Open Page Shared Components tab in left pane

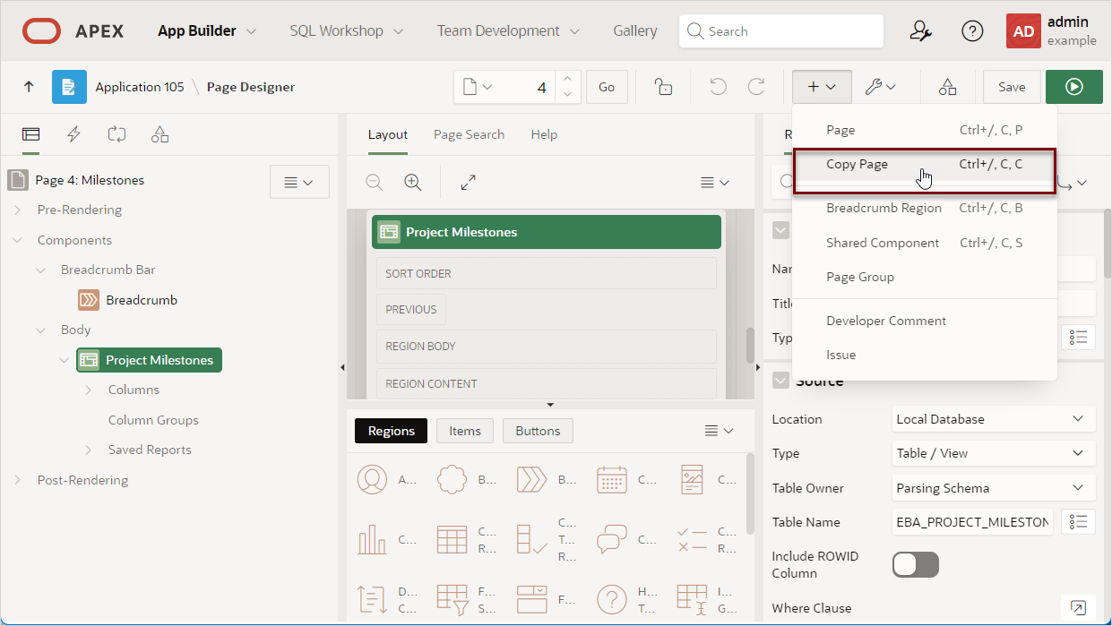pos(159,134)
